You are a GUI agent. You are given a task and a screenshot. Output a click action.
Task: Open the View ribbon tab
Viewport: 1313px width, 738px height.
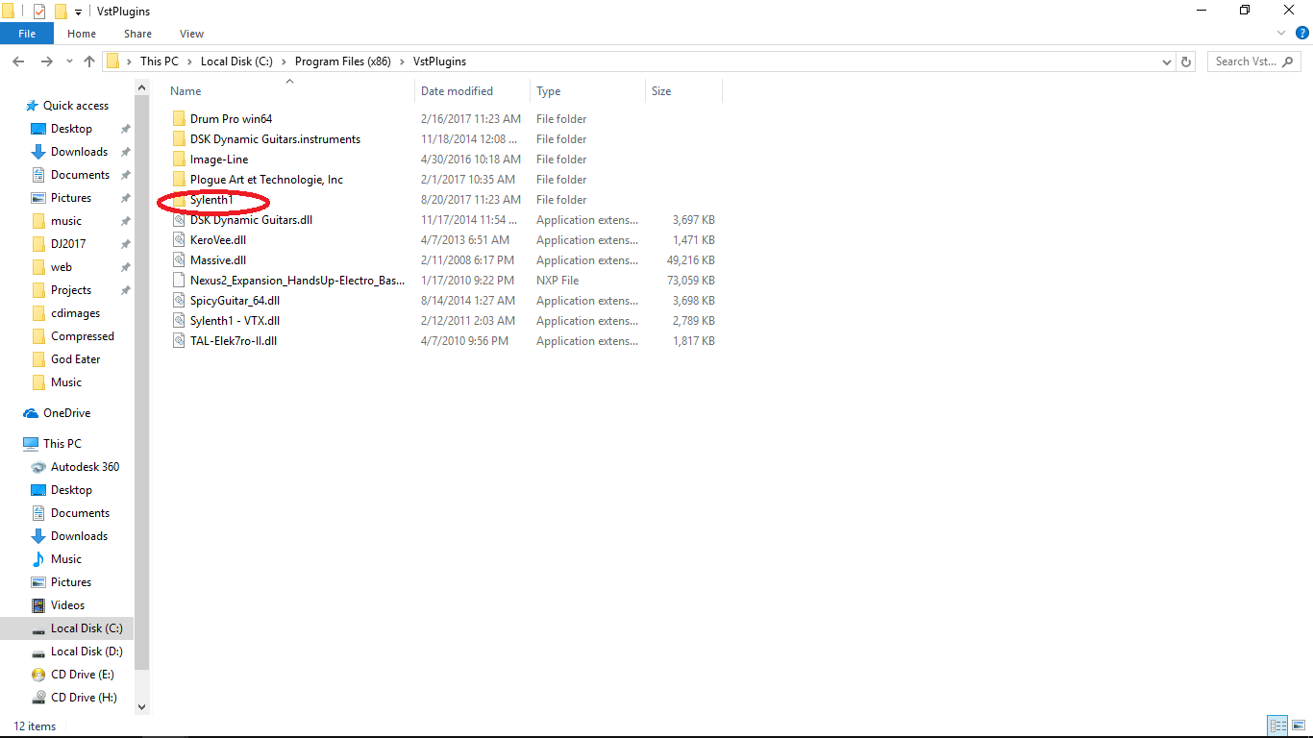pos(192,34)
